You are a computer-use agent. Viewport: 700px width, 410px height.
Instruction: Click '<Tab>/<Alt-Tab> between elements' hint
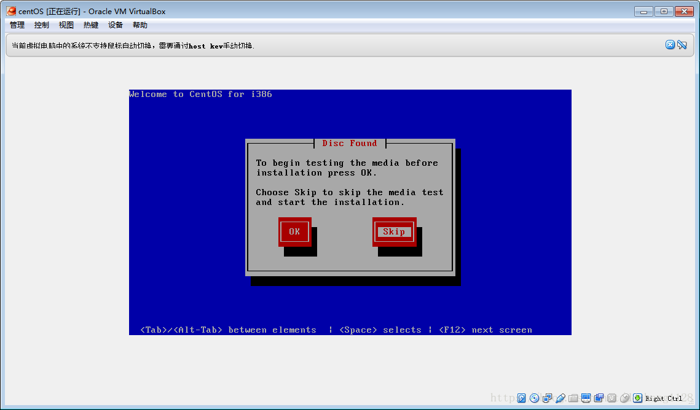(228, 330)
